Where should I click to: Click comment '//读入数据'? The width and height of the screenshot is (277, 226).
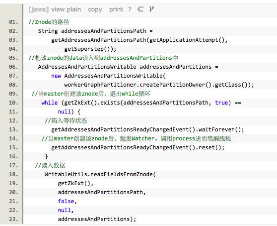50,165
